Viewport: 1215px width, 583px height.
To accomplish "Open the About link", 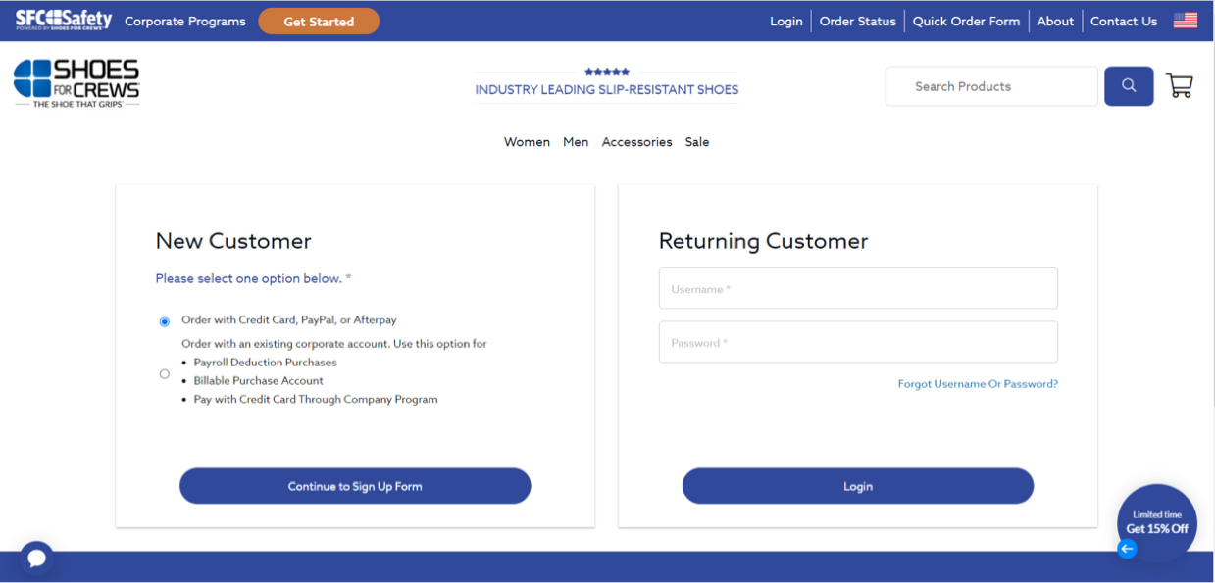I will tap(1055, 21).
